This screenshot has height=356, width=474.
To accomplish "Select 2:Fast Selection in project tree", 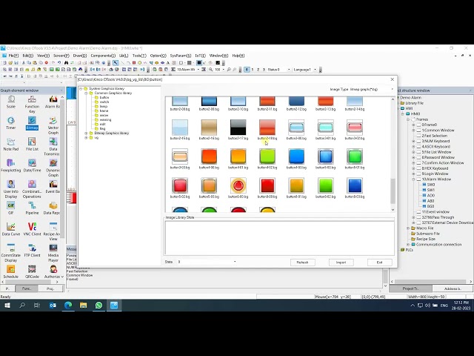I will point(435,136).
